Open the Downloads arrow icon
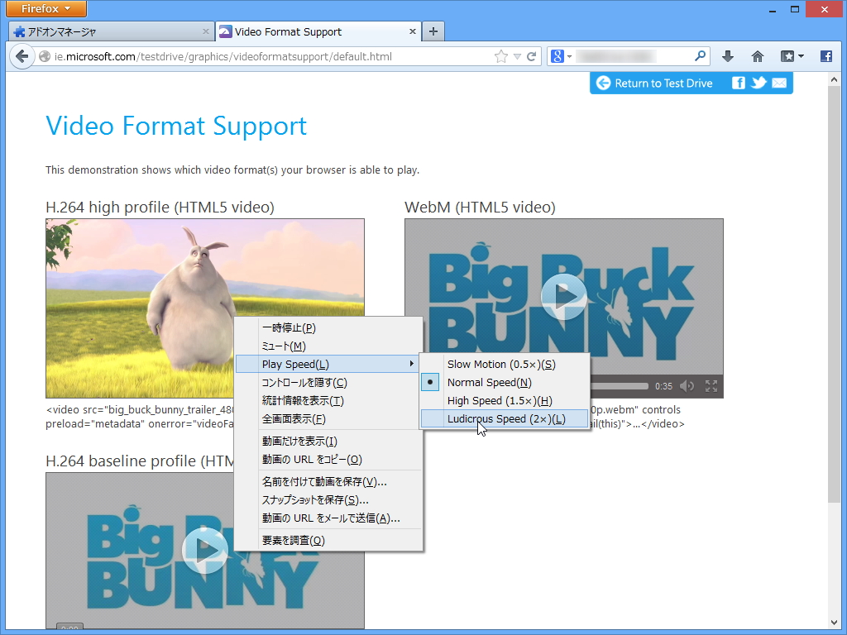 click(x=728, y=56)
